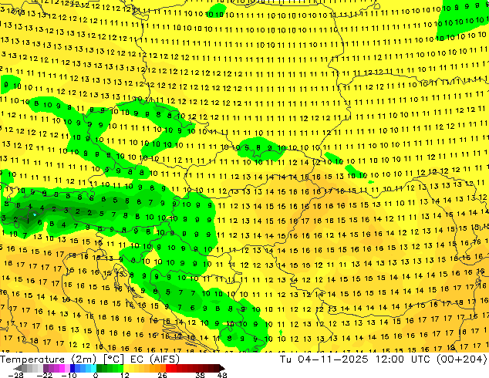Click the '38' legend label

pos(201,375)
